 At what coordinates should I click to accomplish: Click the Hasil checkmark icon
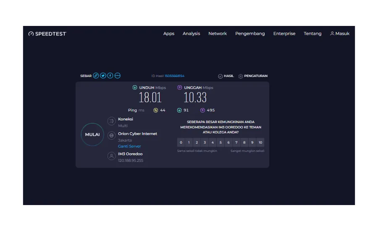pos(220,76)
